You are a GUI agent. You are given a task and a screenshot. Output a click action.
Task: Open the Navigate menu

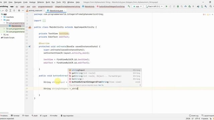[18, 2]
